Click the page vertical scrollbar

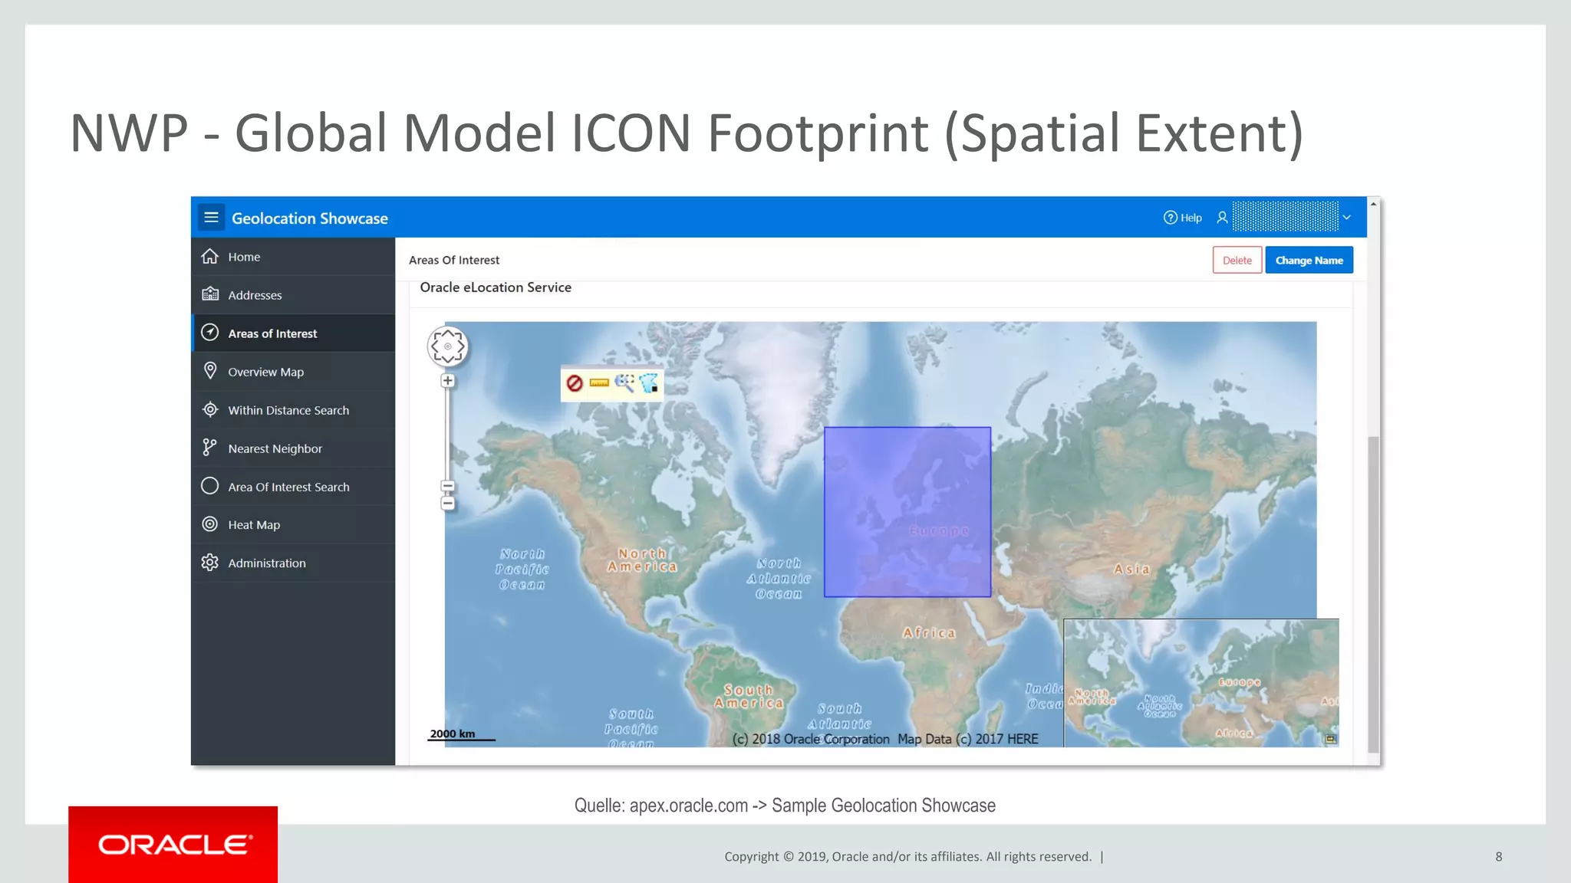(x=1373, y=594)
